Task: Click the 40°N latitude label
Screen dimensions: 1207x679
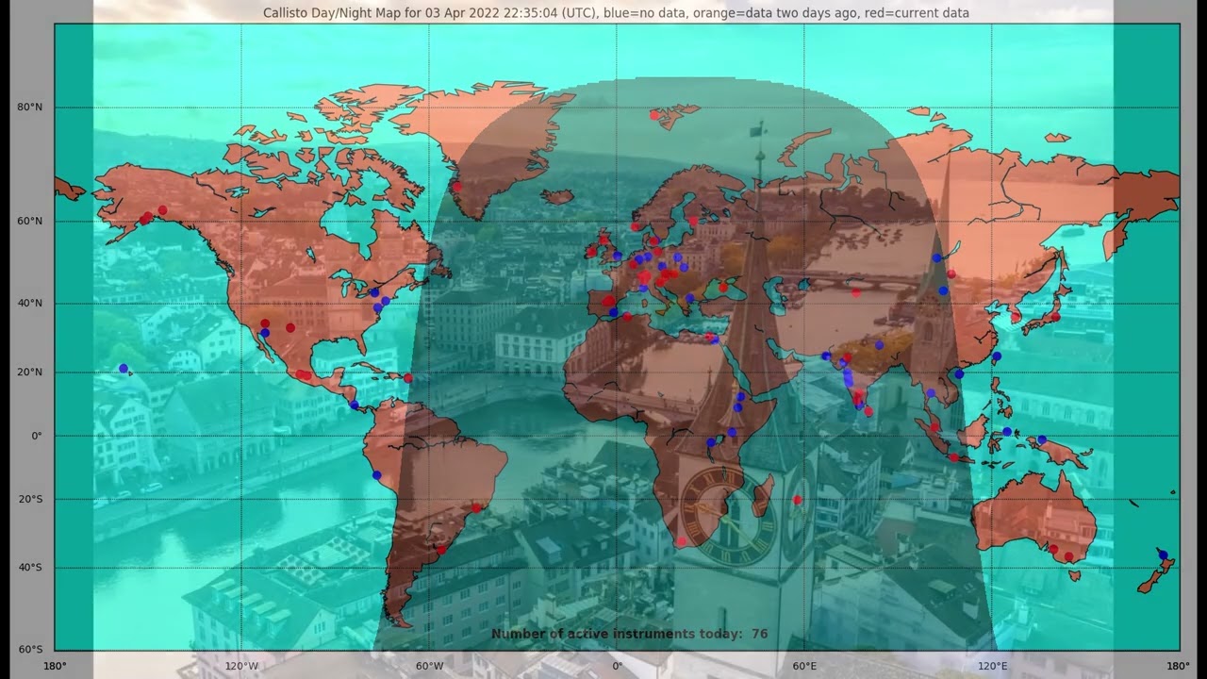Action: pyautogui.click(x=29, y=304)
